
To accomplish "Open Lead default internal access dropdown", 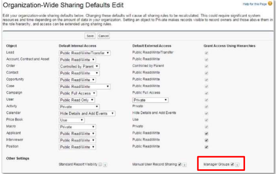I will [x=85, y=53].
